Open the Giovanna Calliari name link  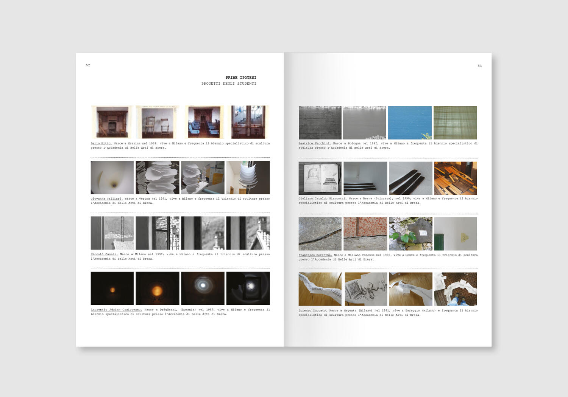pyautogui.click(x=107, y=198)
